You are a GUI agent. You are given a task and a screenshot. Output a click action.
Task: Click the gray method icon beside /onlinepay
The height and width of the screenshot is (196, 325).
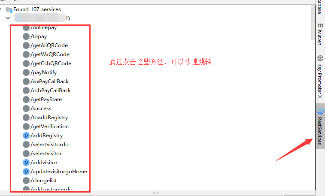pos(26,27)
